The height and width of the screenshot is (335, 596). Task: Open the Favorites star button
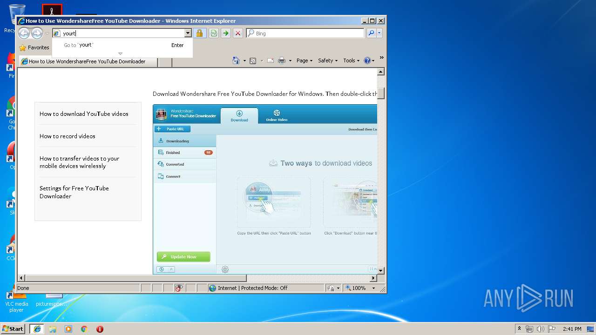34,47
